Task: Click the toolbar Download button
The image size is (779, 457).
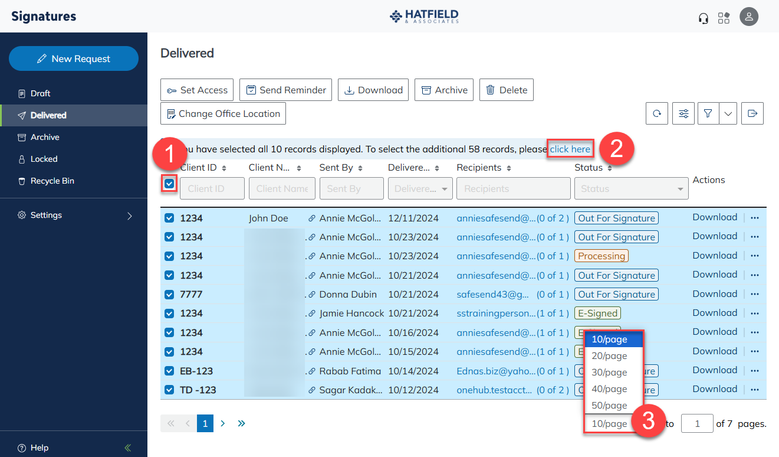Action: (x=373, y=90)
